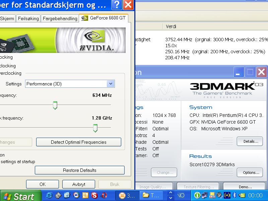This screenshot has height=201, width=268.
Task: Click the speaker volume tray icon
Action: (x=219, y=195)
